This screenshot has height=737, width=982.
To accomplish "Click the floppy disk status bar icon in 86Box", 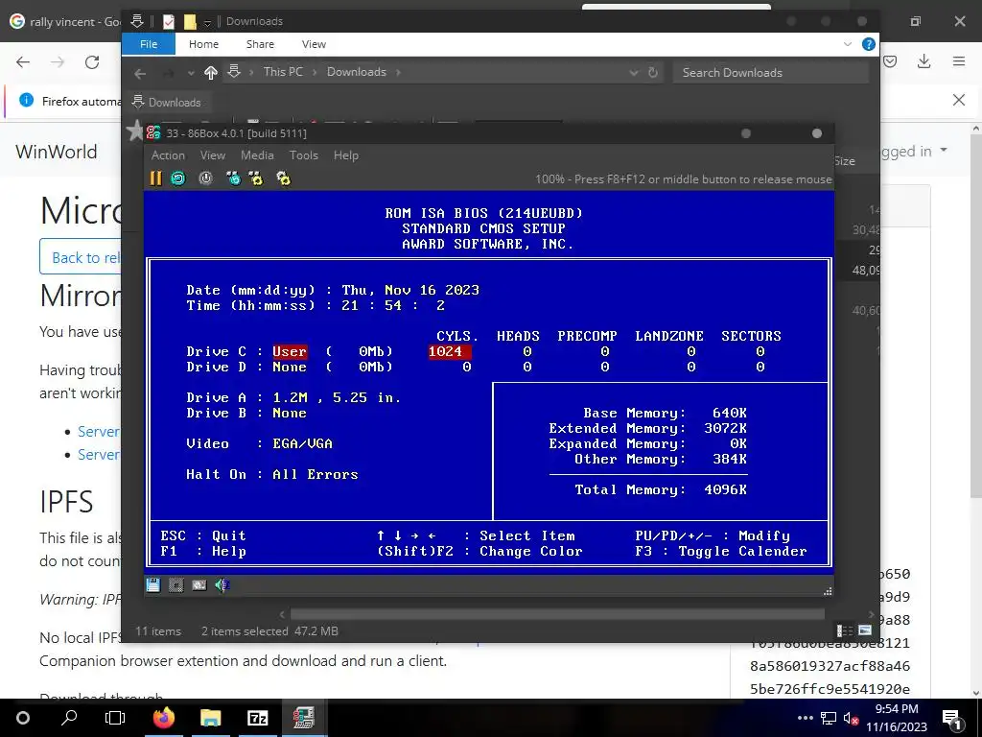I will [153, 585].
